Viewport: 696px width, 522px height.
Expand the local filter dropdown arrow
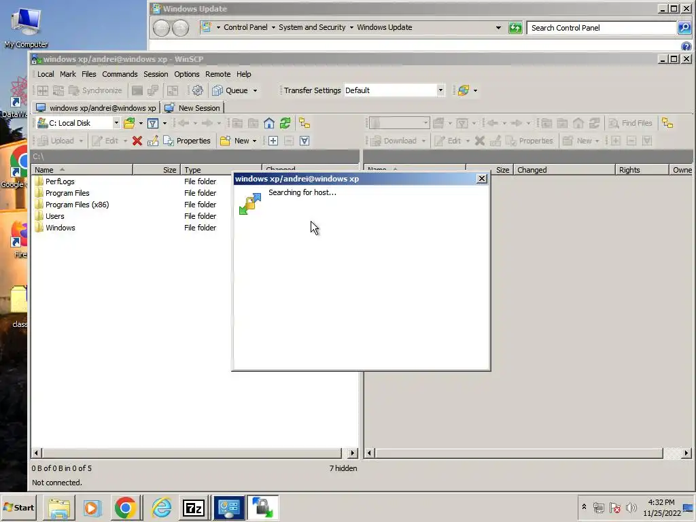pyautogui.click(x=164, y=124)
